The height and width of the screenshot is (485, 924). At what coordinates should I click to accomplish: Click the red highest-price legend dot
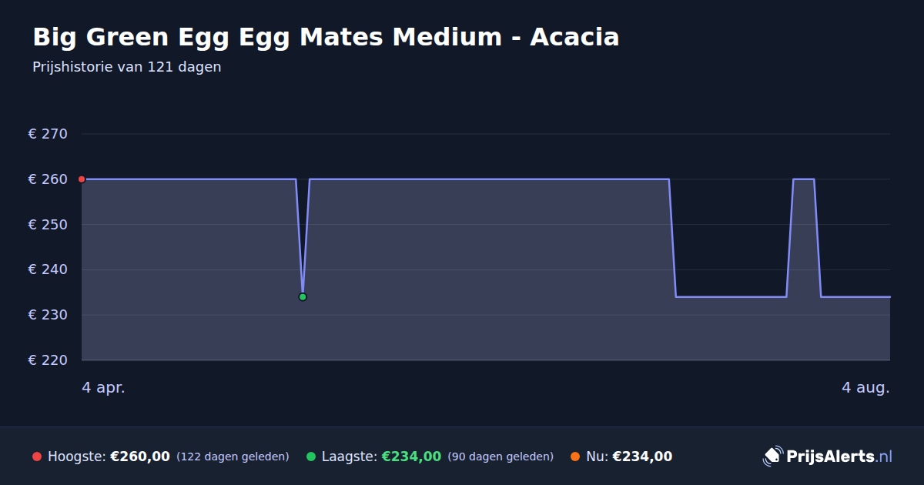37,457
